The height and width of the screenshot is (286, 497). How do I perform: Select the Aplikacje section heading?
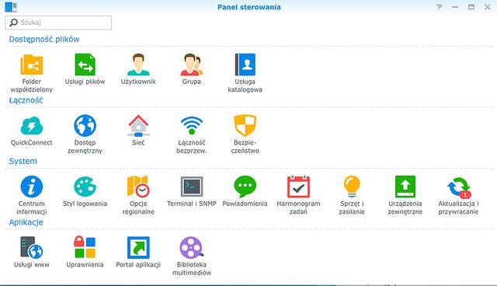coord(26,222)
